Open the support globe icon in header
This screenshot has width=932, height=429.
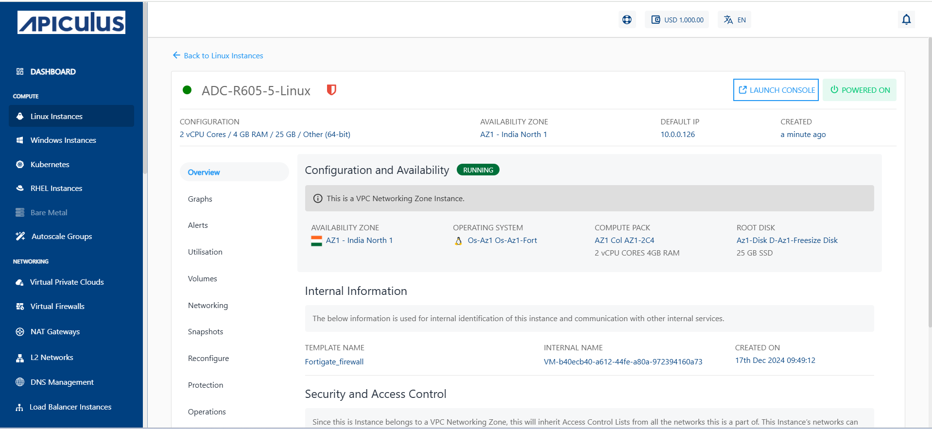click(627, 19)
